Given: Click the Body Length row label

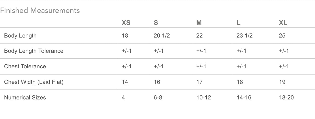Looking at the screenshot, I should [x=20, y=36].
